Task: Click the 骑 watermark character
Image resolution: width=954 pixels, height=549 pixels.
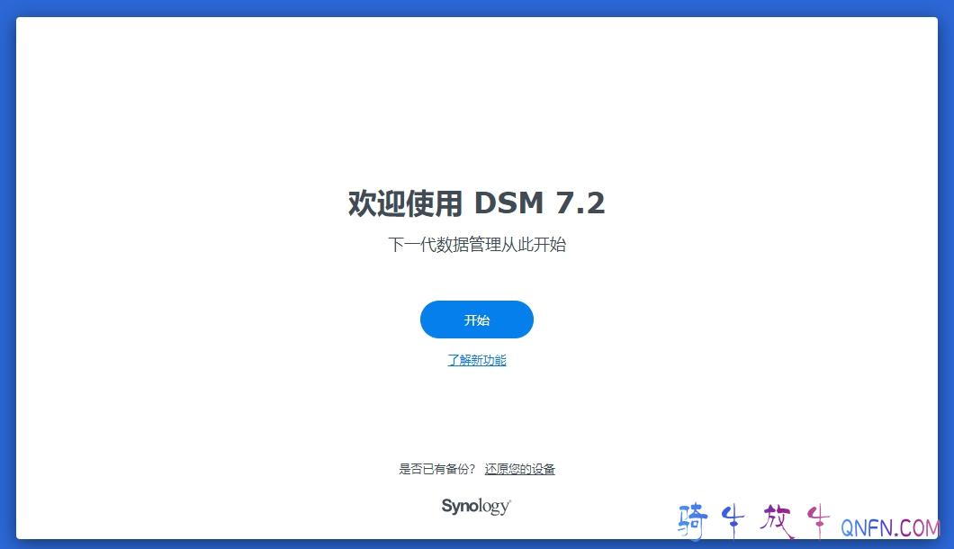Action: click(693, 522)
